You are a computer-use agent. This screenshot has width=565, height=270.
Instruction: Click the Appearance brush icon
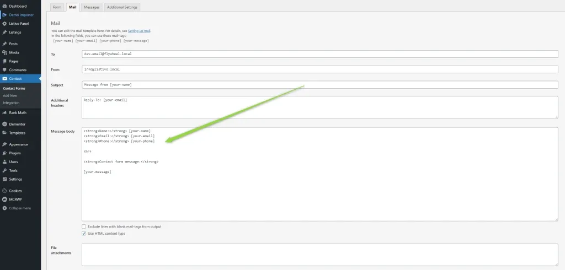pos(4,144)
